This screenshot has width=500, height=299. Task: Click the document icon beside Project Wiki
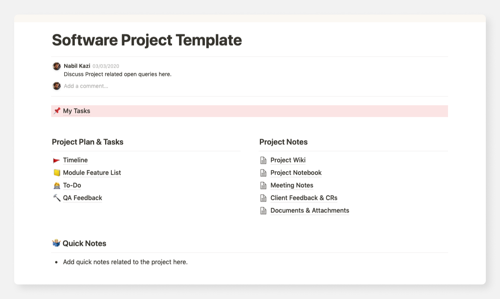pyautogui.click(x=263, y=160)
